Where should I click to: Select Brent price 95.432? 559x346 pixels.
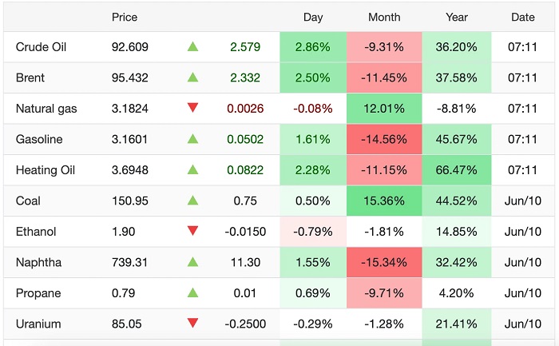tap(129, 78)
